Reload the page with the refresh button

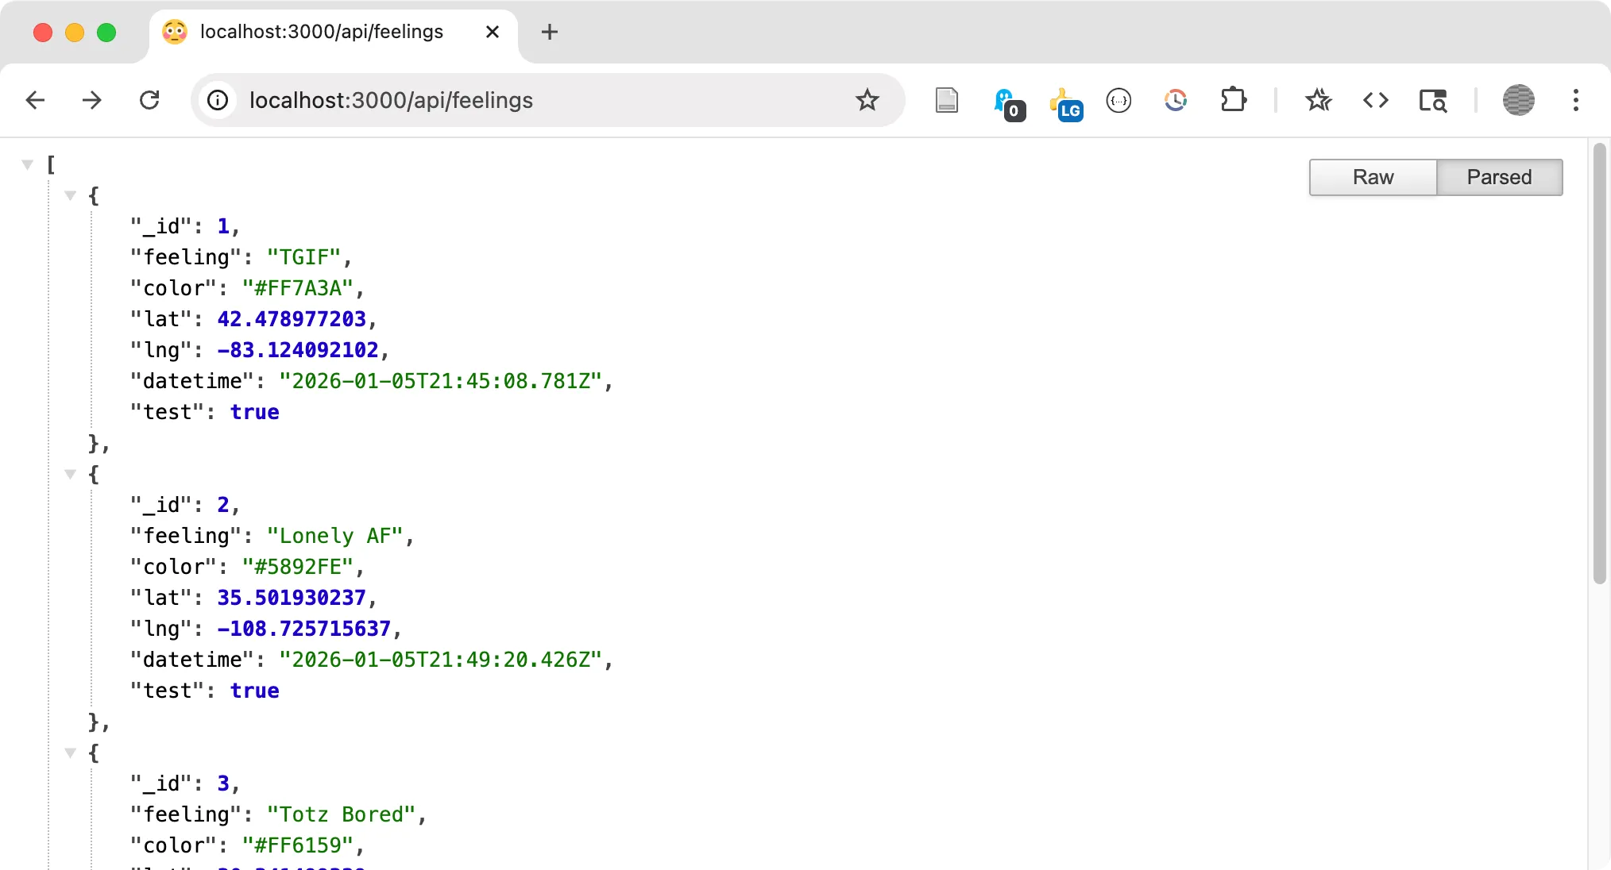(150, 100)
